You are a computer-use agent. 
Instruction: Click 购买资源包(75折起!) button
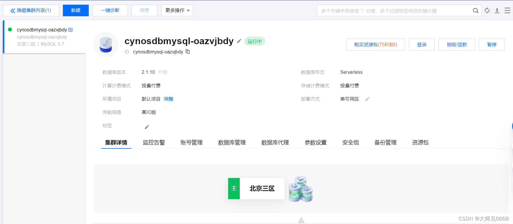click(x=376, y=44)
